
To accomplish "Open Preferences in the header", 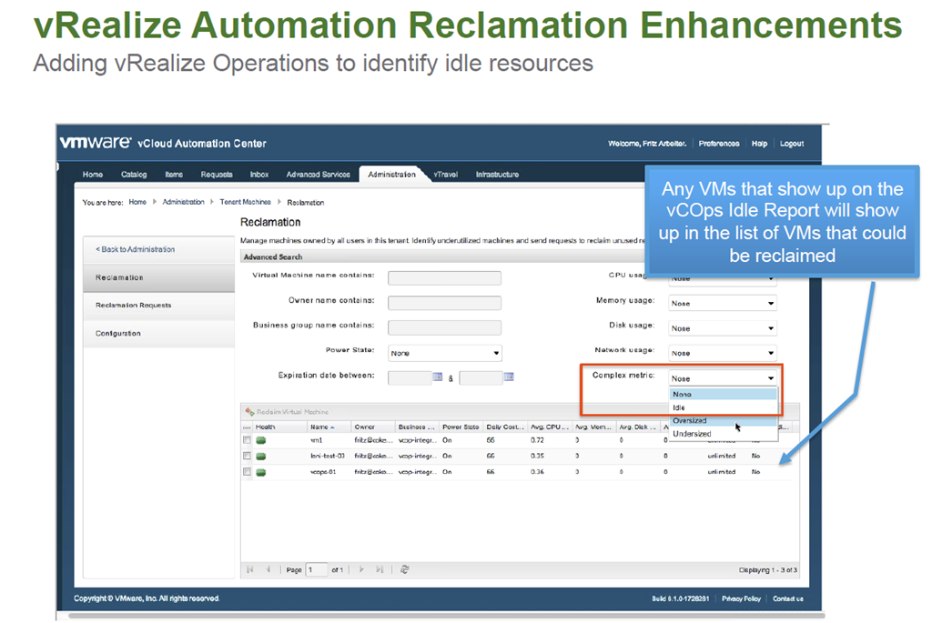I will (x=719, y=144).
